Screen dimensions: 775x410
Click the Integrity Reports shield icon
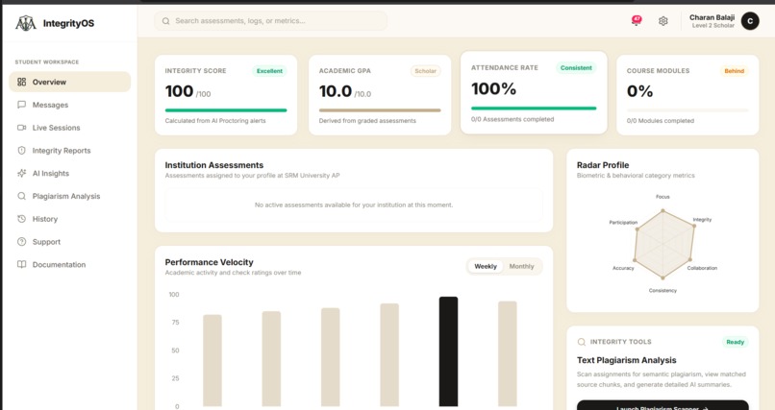21,151
